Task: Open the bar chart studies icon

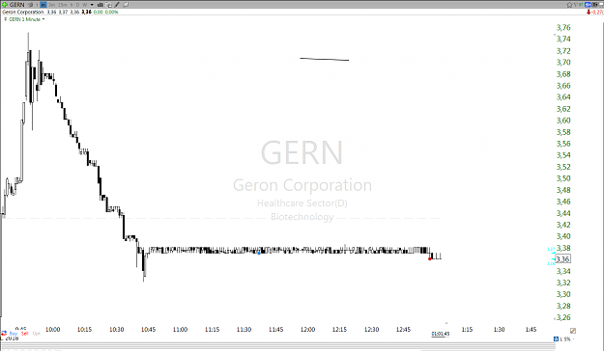Action: [x=101, y=5]
